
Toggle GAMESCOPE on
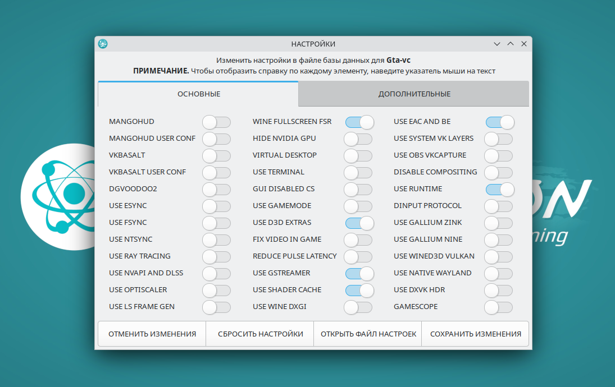(498, 307)
